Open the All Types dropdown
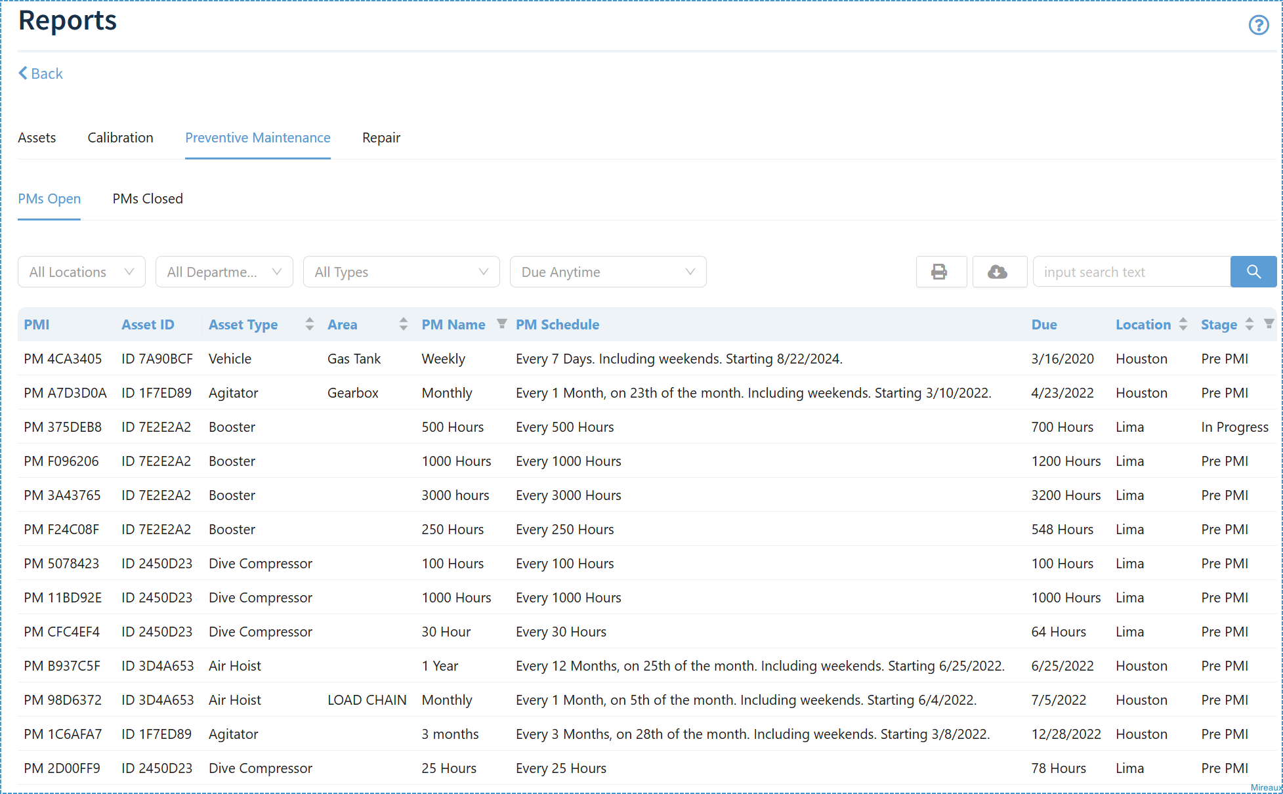Screen dimensions: 1283x794 click(x=401, y=272)
